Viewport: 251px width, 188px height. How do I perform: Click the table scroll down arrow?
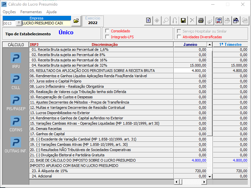point(210,176)
